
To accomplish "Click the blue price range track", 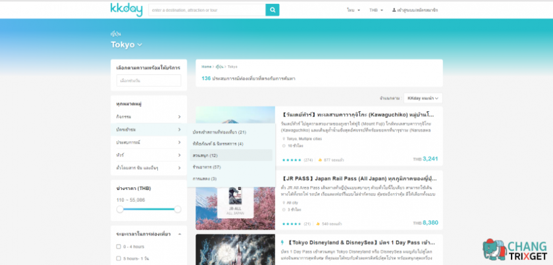I will 149,209.
